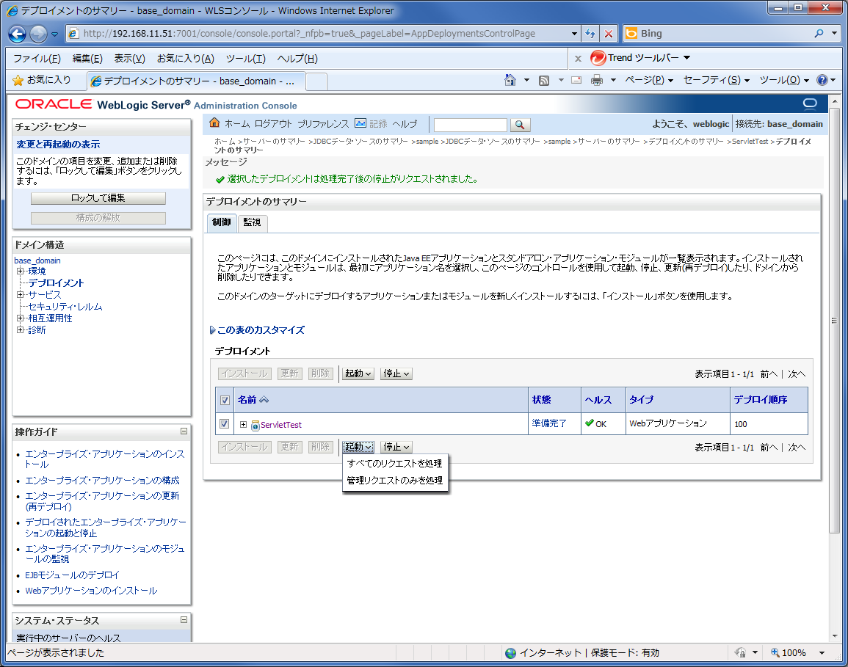Open Webアプリケーションのインストール guide link
848x667 pixels.
tap(91, 591)
